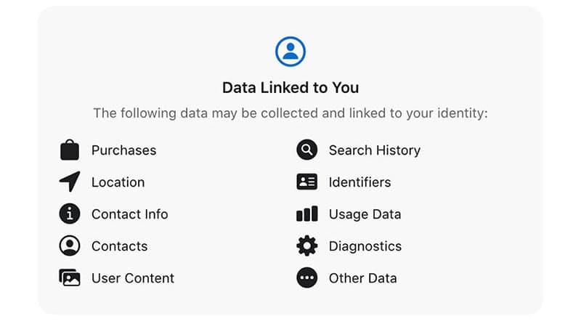Click the Search History magnifier icon
Image resolution: width=581 pixels, height=324 pixels.
pyautogui.click(x=307, y=150)
